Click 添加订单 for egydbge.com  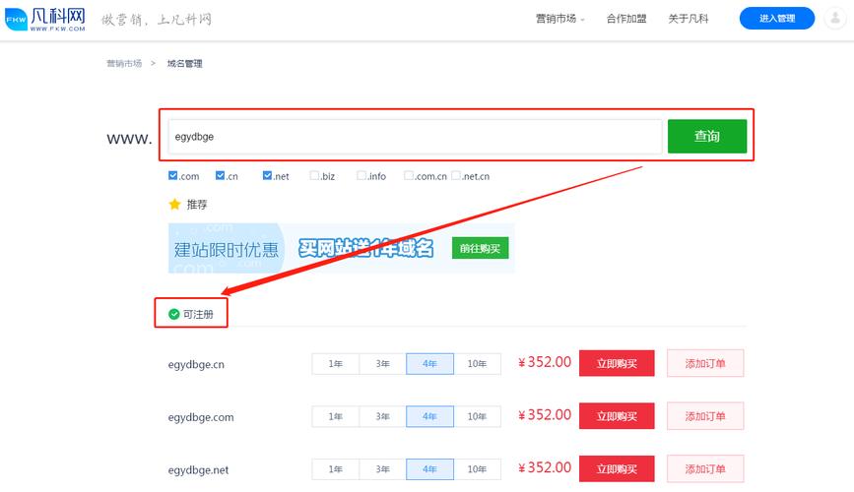click(x=705, y=416)
